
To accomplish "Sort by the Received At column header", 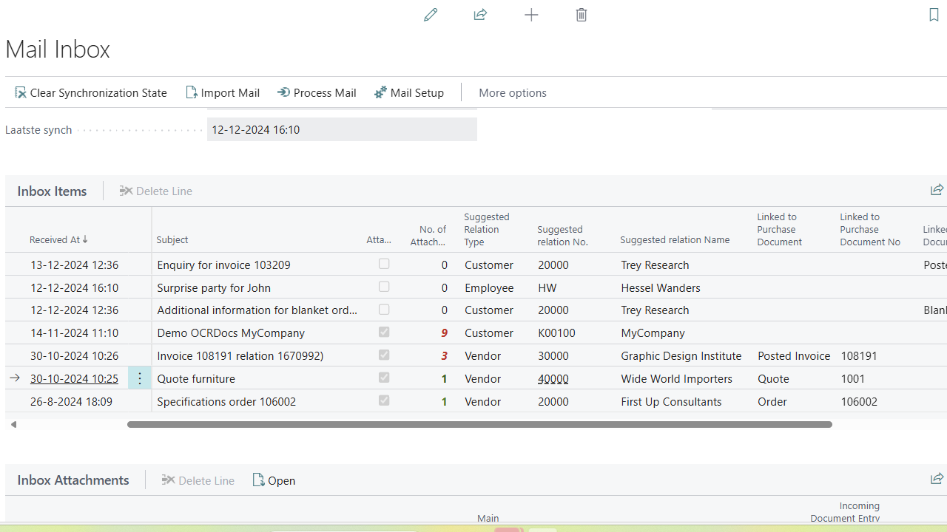I will pyautogui.click(x=58, y=239).
